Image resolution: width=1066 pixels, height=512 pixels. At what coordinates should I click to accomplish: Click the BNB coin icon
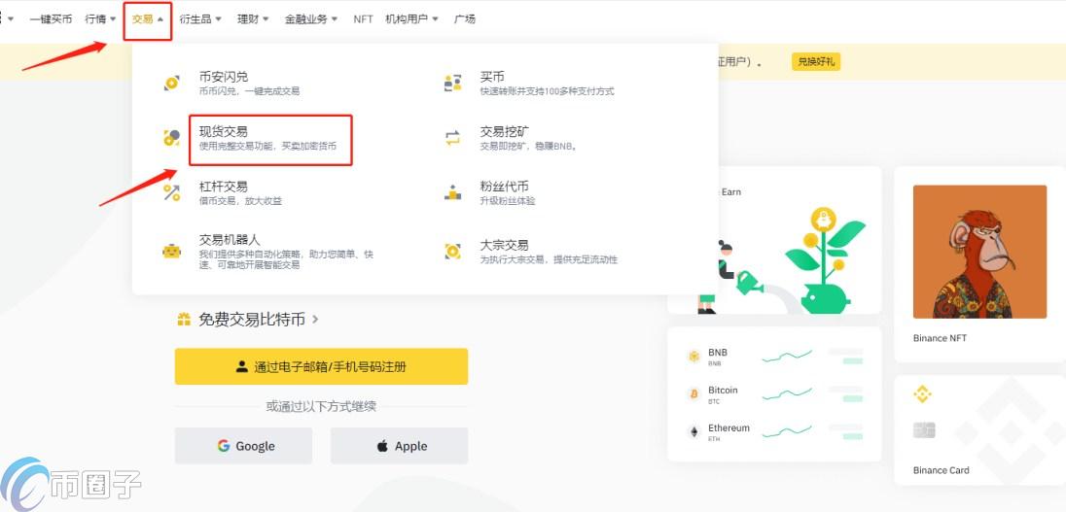[694, 357]
